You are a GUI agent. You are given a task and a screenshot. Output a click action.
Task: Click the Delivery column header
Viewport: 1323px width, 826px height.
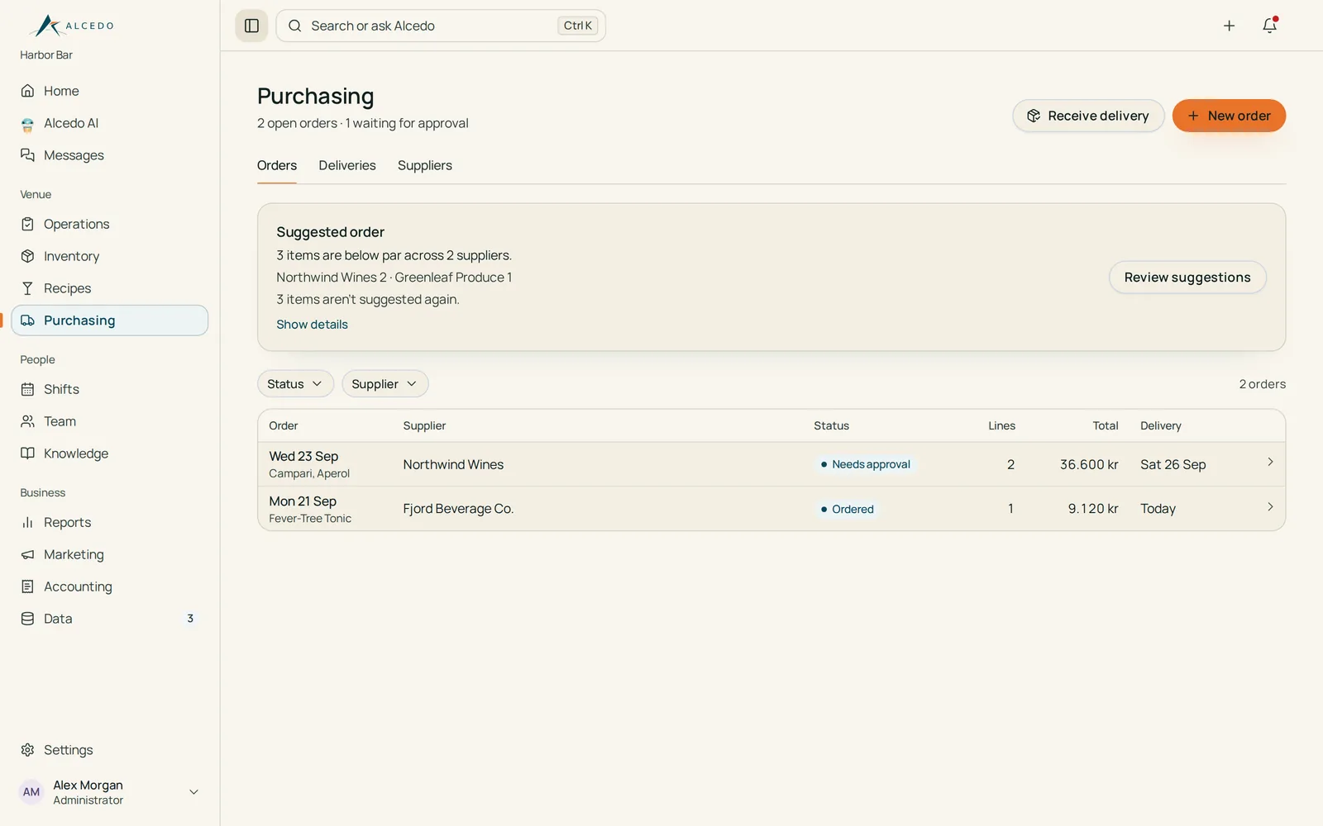1161,425
